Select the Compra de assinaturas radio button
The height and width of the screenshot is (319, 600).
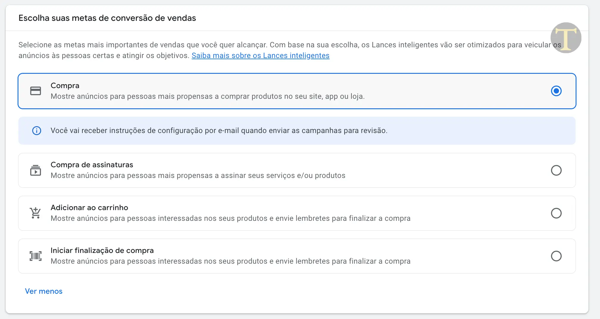(x=556, y=170)
